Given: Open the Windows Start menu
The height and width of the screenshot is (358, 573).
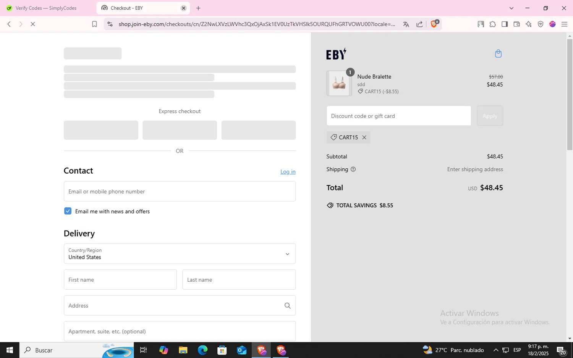Looking at the screenshot, I should pos(10,350).
